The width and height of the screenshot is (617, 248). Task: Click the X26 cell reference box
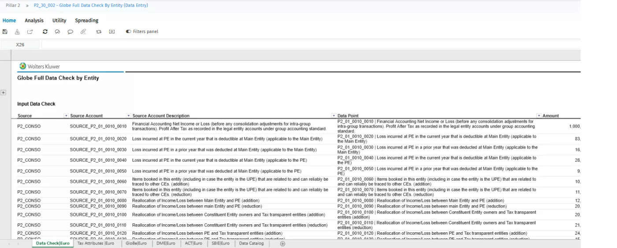(x=20, y=44)
